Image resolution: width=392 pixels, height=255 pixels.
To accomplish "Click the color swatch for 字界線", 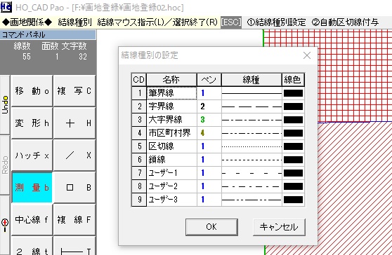I will [293, 106].
